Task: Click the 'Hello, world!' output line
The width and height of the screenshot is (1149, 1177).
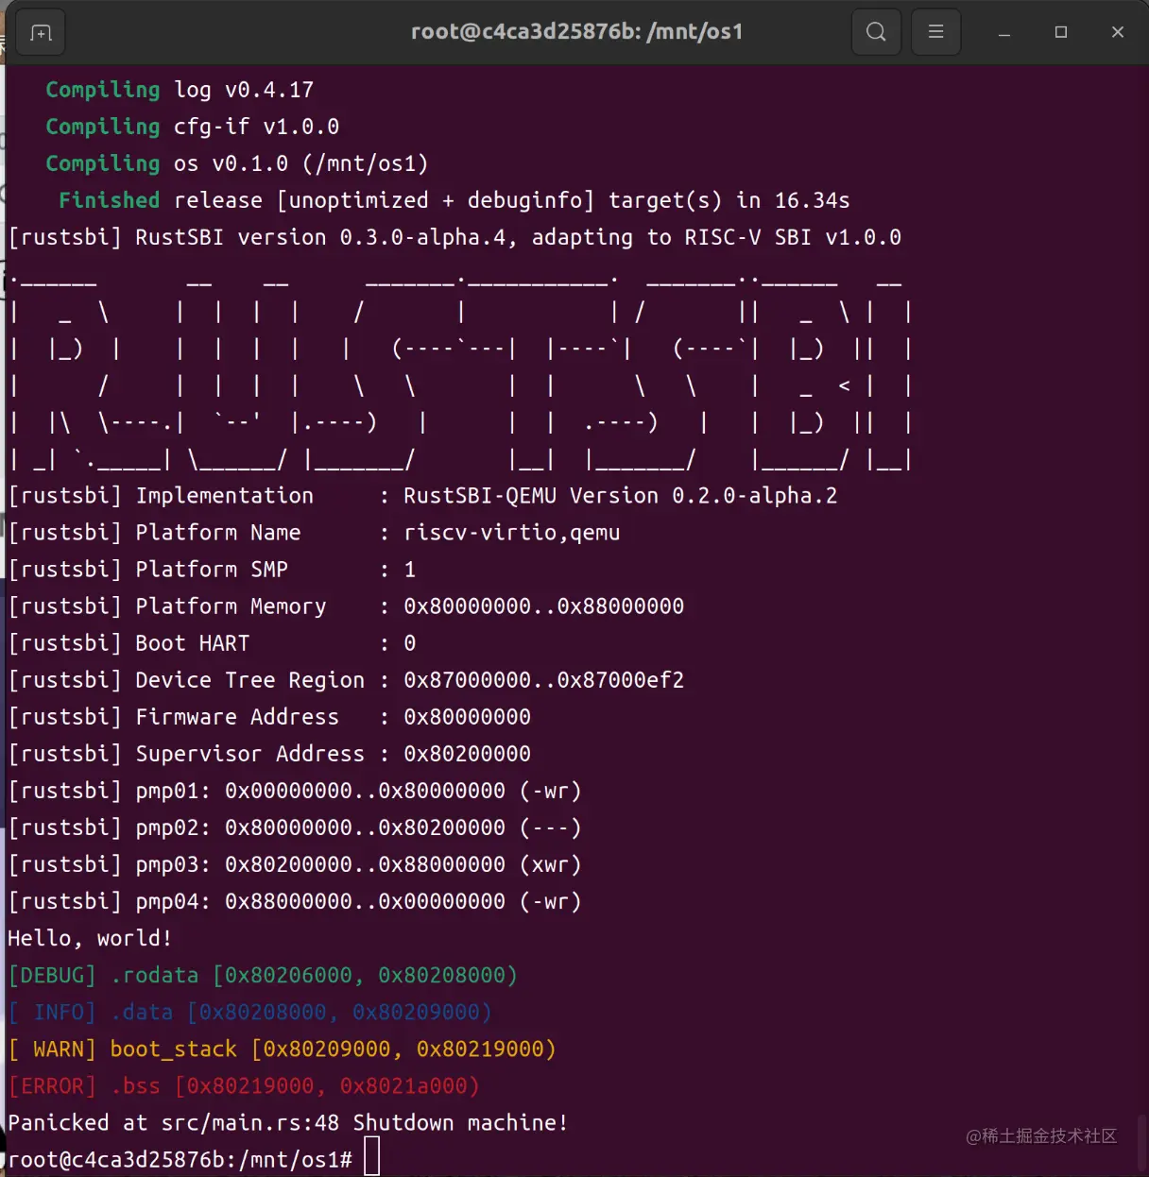Action: click(x=90, y=938)
